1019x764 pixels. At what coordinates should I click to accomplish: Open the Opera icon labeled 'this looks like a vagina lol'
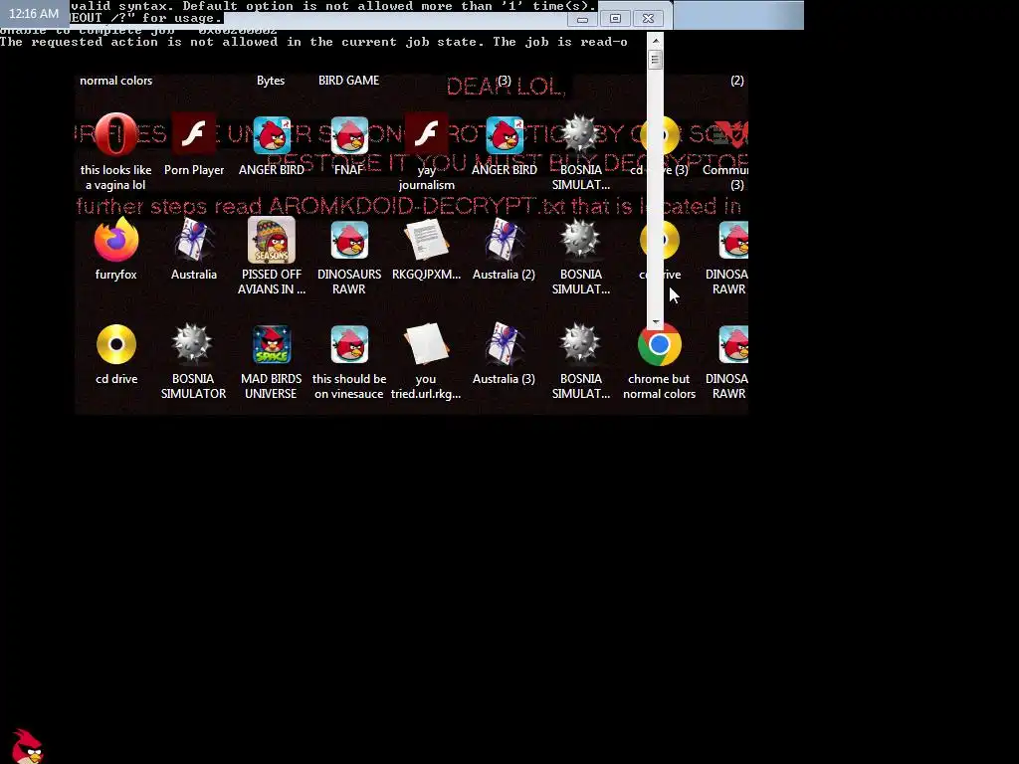115,135
